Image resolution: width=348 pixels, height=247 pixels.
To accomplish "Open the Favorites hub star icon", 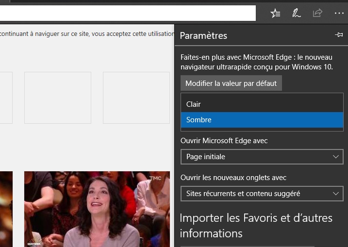I will click(275, 13).
